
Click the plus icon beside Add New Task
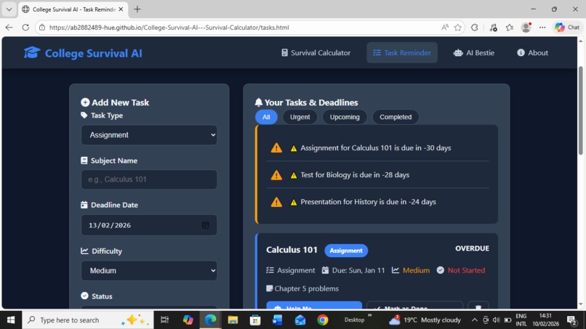click(x=85, y=102)
